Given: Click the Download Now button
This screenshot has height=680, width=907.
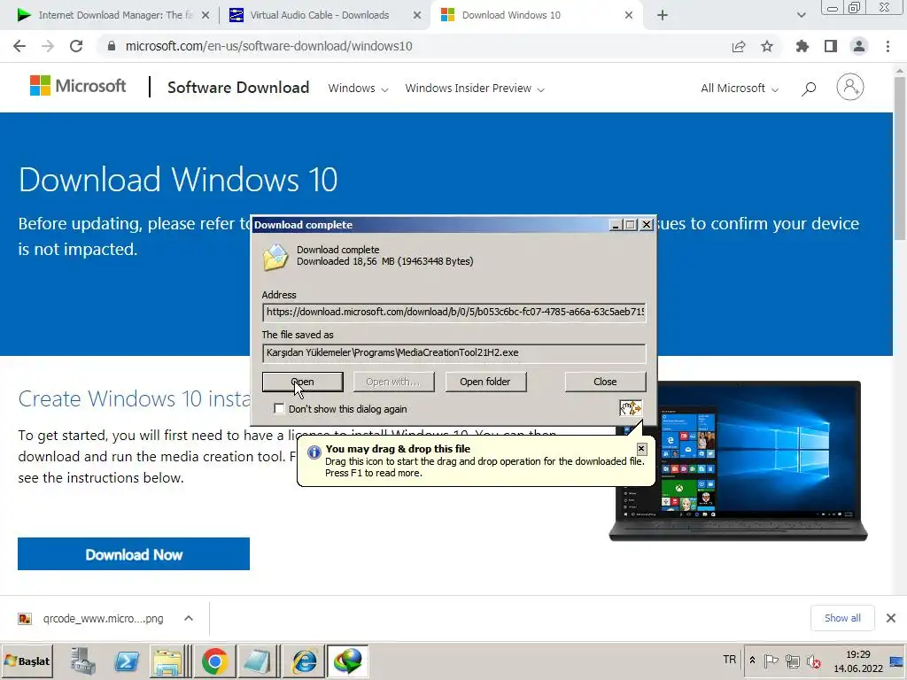Looking at the screenshot, I should pyautogui.click(x=134, y=554).
